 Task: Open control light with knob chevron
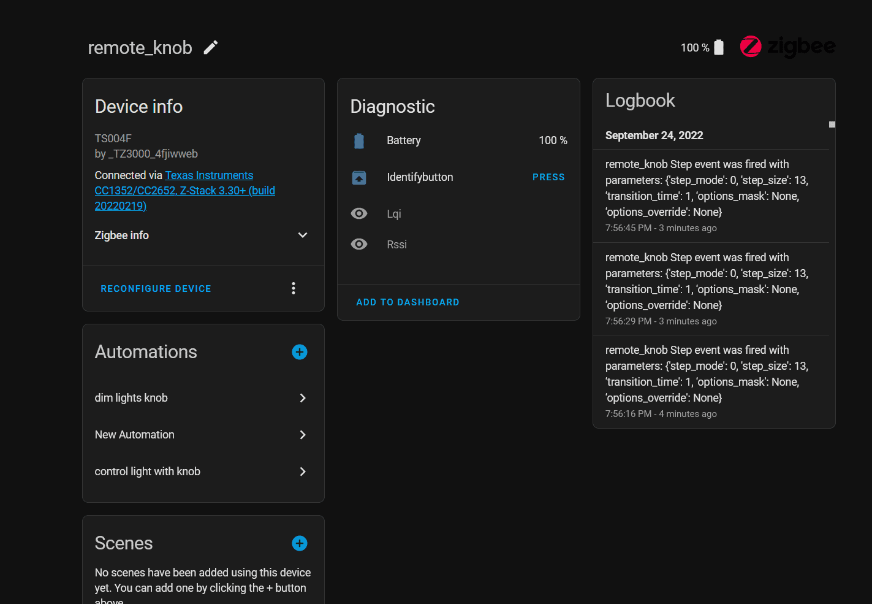303,472
